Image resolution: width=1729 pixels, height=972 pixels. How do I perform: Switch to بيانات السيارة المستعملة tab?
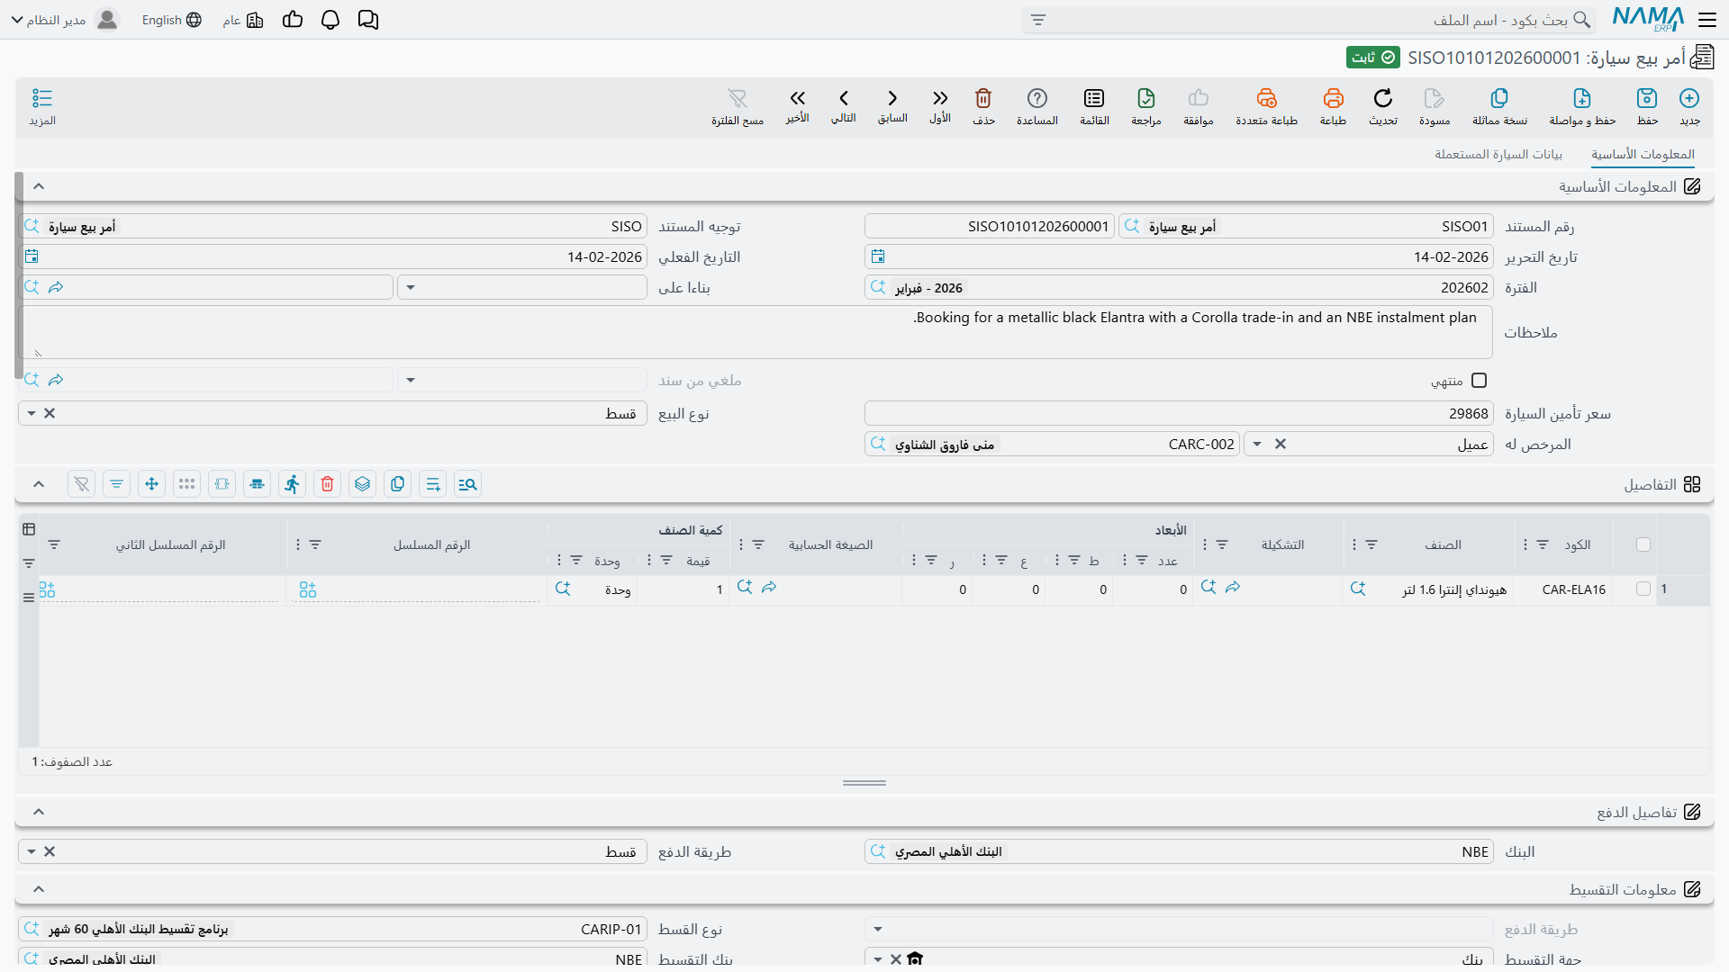(x=1498, y=155)
